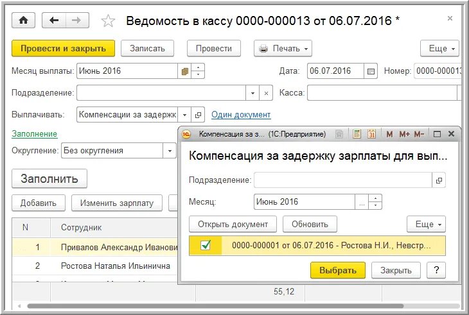This screenshot has width=469, height=315.
Task: Click the yellow Выбрать button
Action: click(338, 270)
